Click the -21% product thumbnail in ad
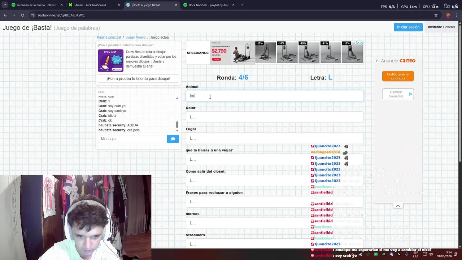The width and height of the screenshot is (462, 260). pos(331,52)
